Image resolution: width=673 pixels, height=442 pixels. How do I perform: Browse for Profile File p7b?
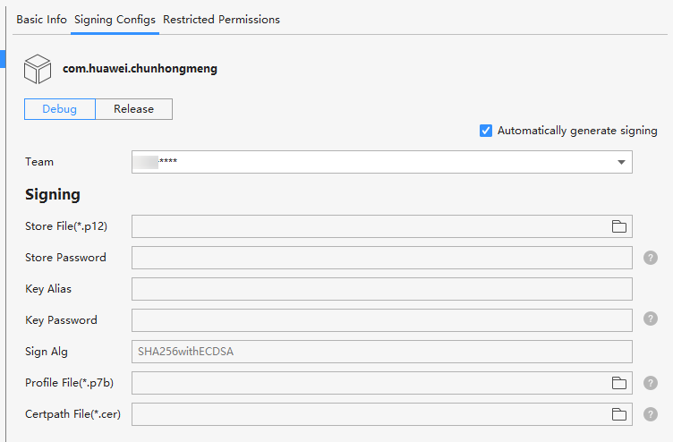619,383
